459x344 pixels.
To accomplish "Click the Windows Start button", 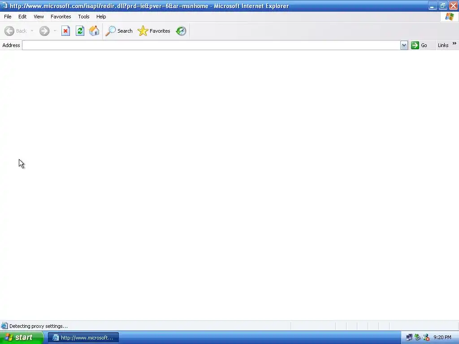I will coord(21,338).
